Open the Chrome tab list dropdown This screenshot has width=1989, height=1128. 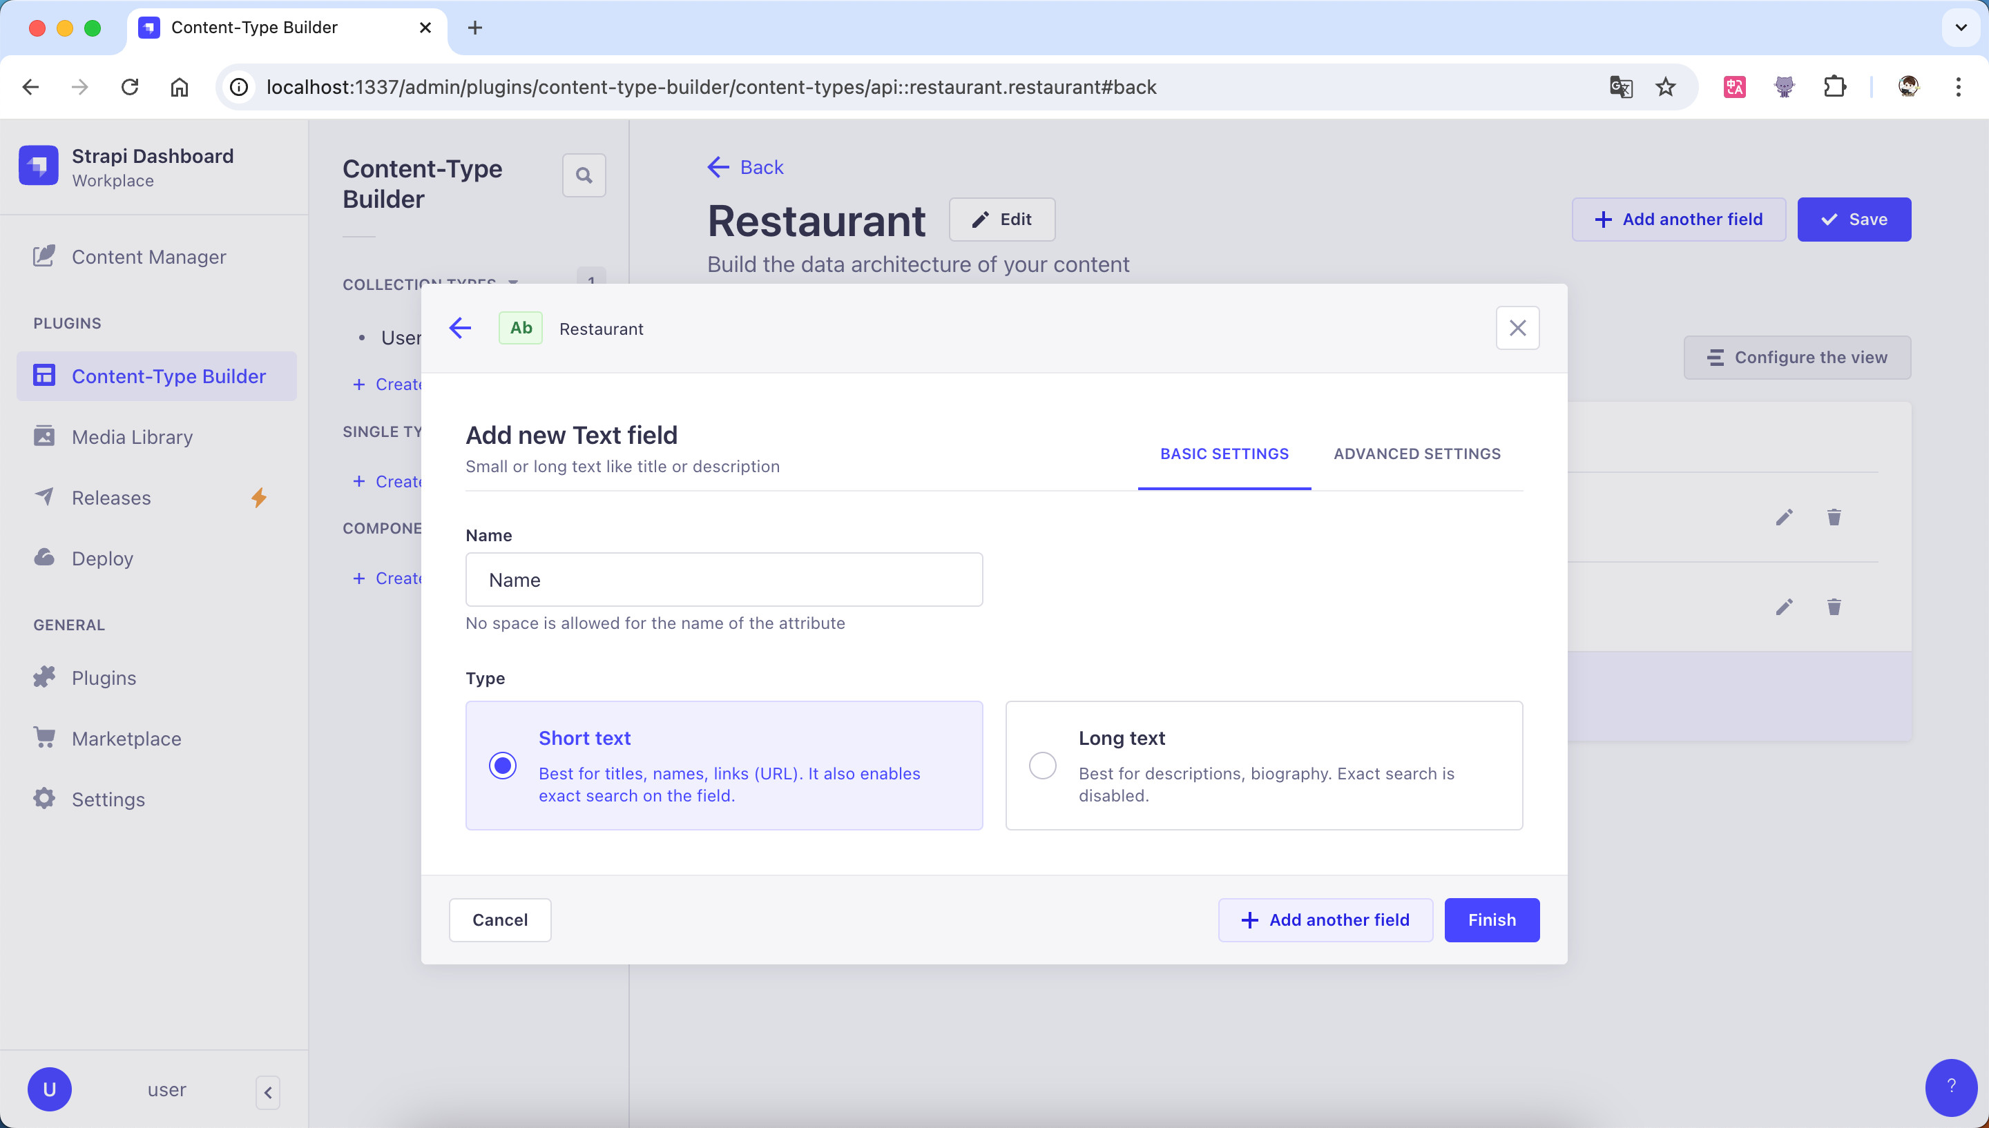pyautogui.click(x=1960, y=27)
